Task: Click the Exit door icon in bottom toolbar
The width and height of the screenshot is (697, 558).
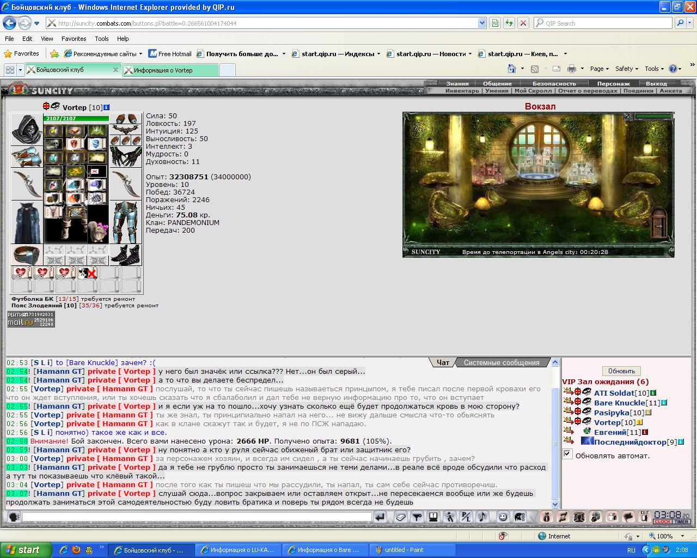Action: [645, 517]
